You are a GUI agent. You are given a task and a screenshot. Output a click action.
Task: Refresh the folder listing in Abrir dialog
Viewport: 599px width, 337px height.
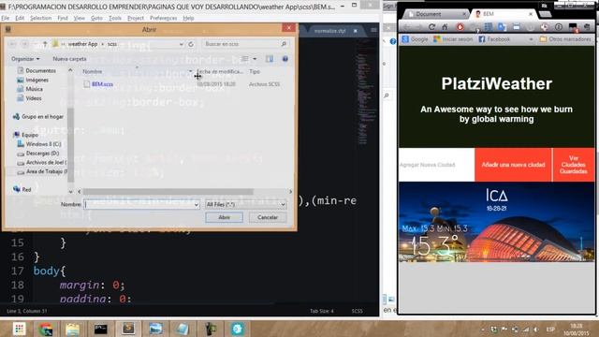point(191,44)
